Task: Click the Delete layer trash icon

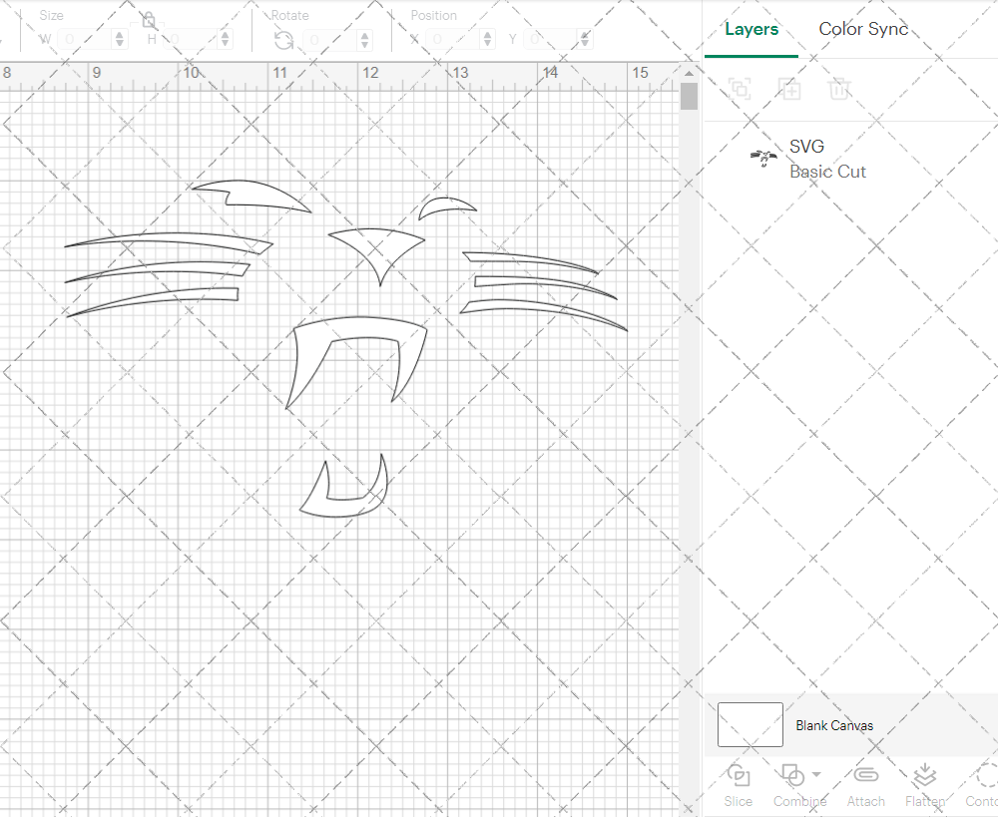Action: [x=839, y=89]
